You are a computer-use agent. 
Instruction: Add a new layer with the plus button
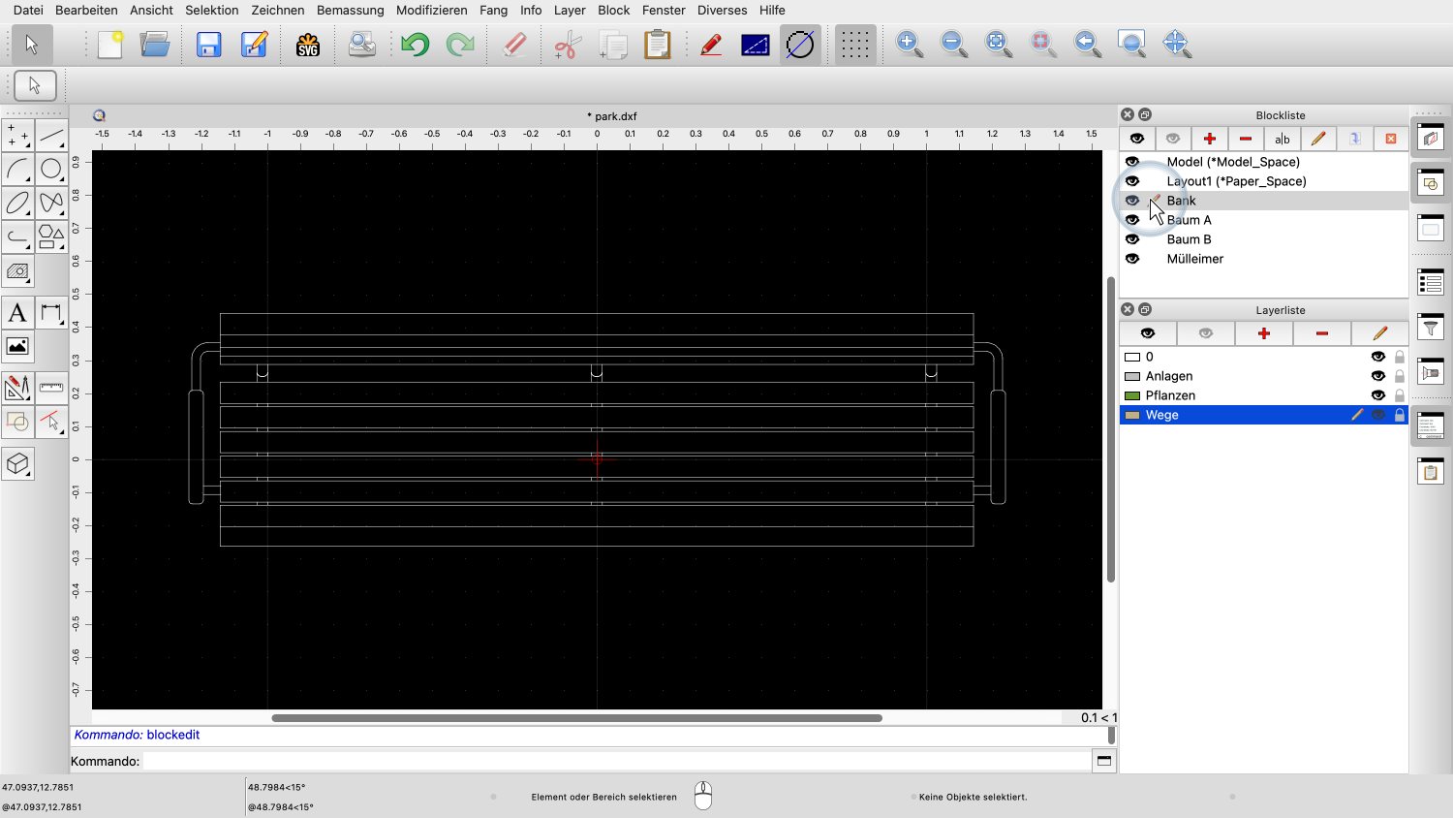point(1263,332)
